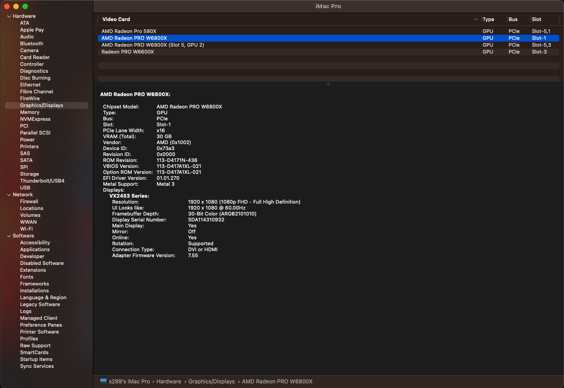Open Installations in the sidebar
Screen dimensions: 564x388
[x=34, y=291]
